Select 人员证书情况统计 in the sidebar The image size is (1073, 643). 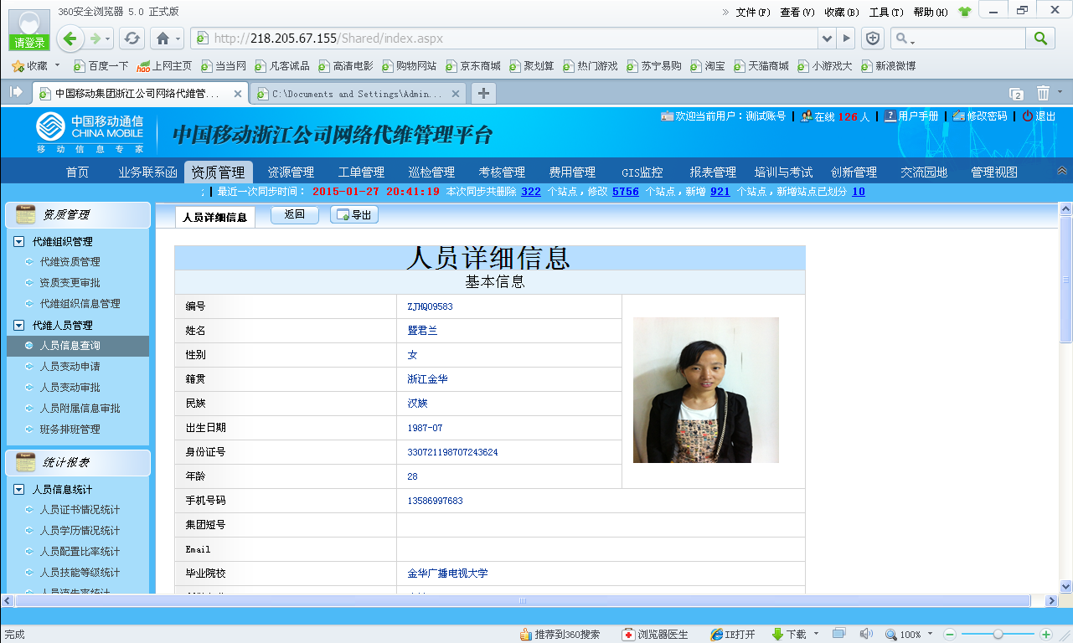coord(80,510)
